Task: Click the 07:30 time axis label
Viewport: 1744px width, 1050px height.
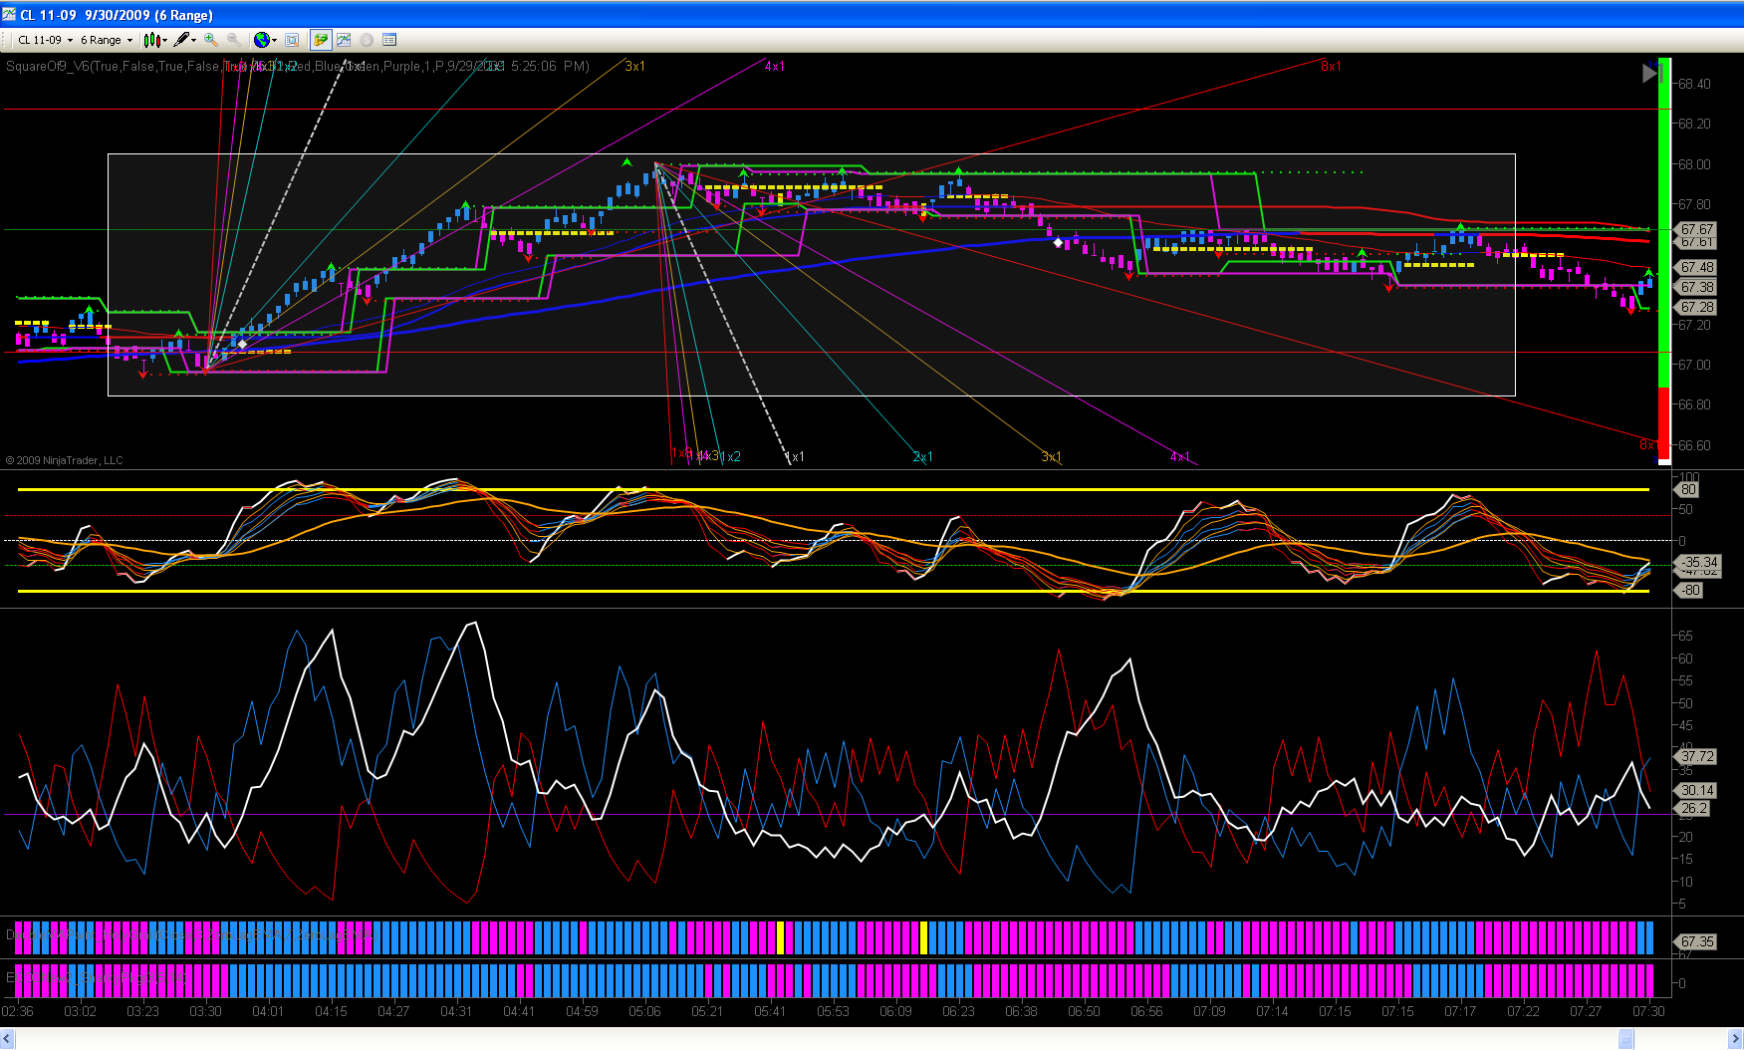Action: pos(1648,1011)
